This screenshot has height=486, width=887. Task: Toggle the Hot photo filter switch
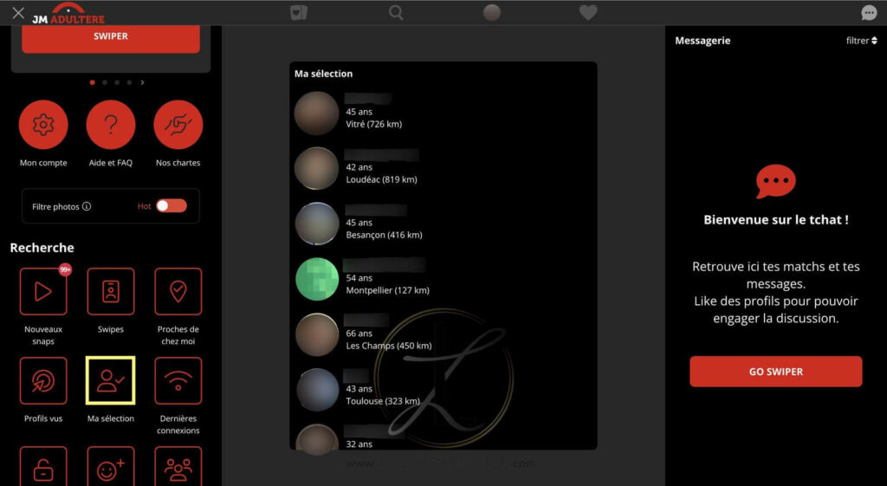pos(172,206)
